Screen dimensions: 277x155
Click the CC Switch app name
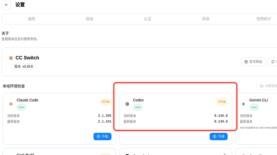click(x=27, y=58)
